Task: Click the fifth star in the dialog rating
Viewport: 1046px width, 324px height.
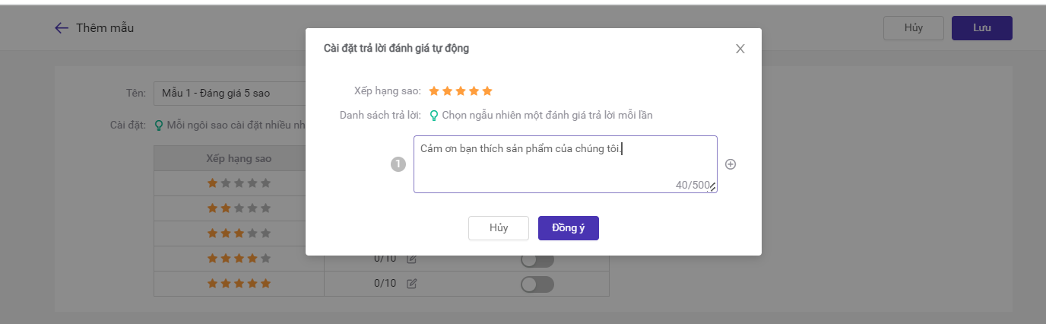Action: click(487, 91)
